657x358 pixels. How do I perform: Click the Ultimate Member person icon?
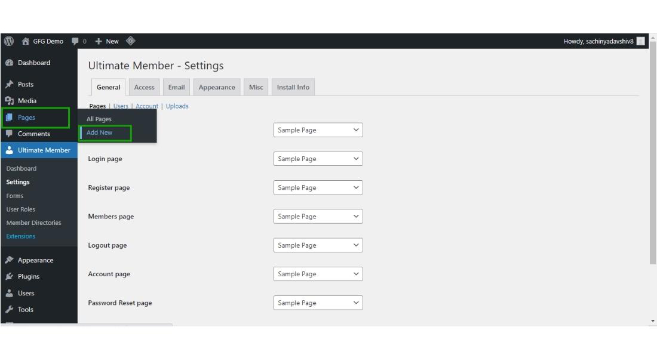coord(9,150)
